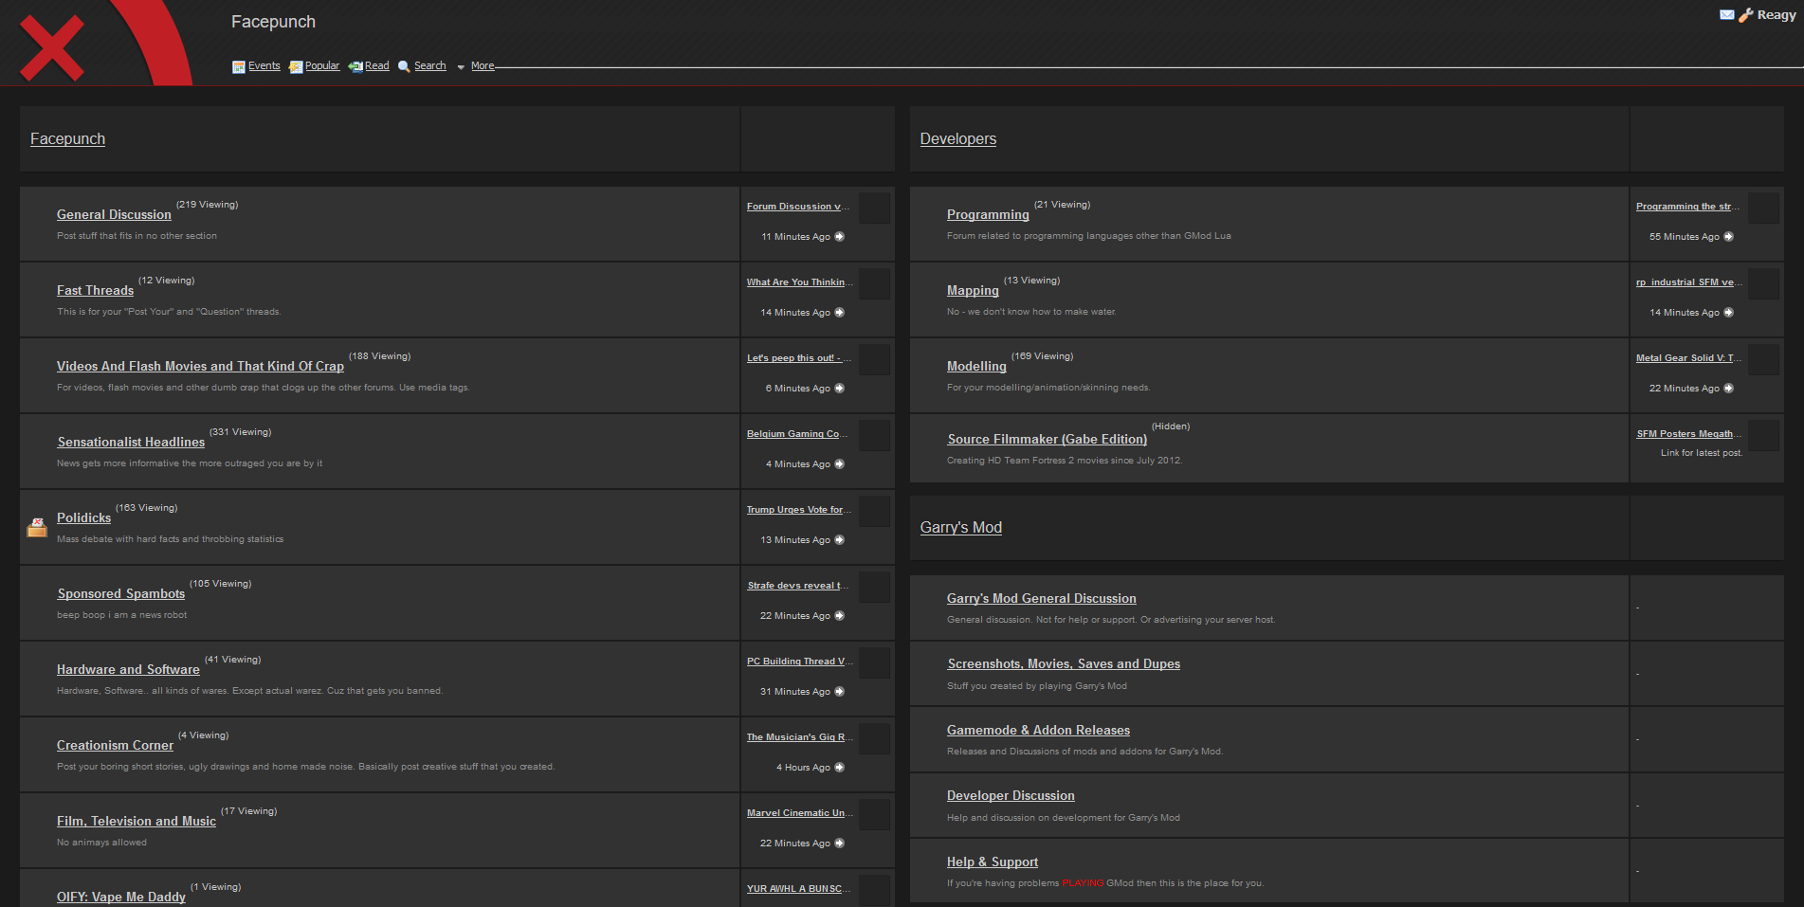Open the Reagy user profile link
Screen dimensions: 1804x907
pos(1777,14)
